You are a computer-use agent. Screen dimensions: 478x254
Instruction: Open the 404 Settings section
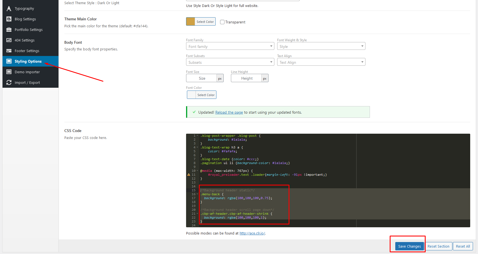[30, 40]
